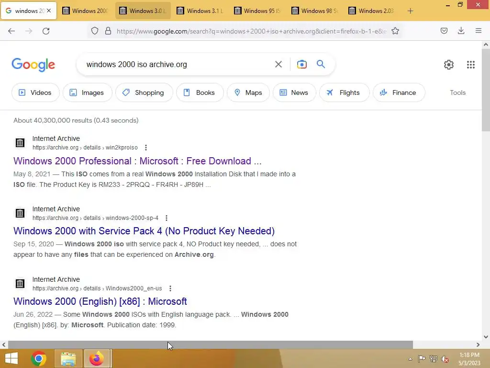The width and height of the screenshot is (490, 368).
Task: Bookmark this page with the star
Action: (395, 31)
